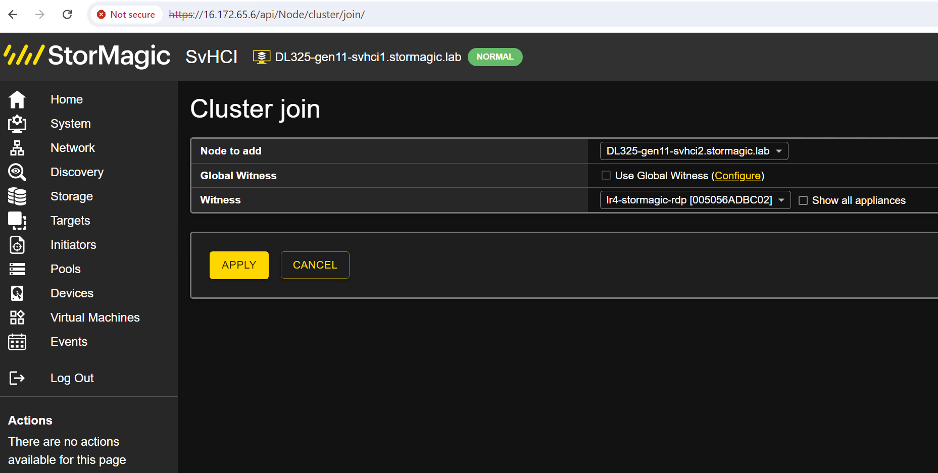Click the Witness row label
The width and height of the screenshot is (938, 473).
(x=220, y=200)
